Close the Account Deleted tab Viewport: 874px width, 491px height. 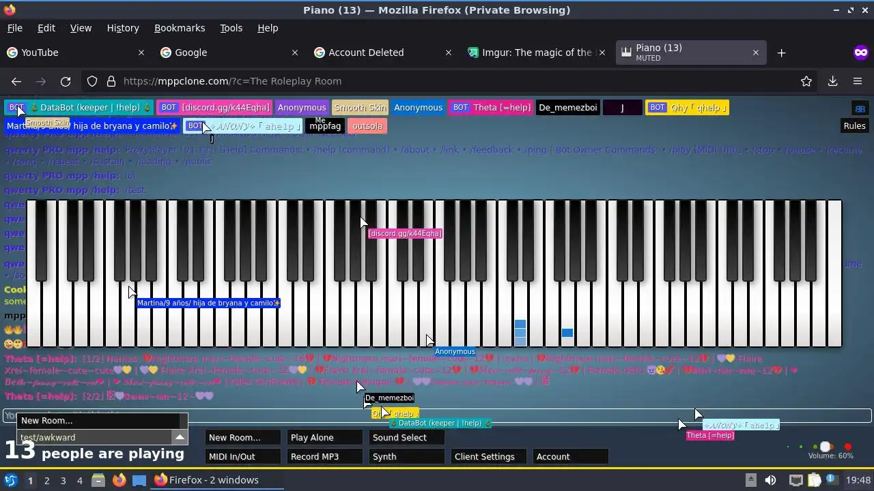(449, 53)
